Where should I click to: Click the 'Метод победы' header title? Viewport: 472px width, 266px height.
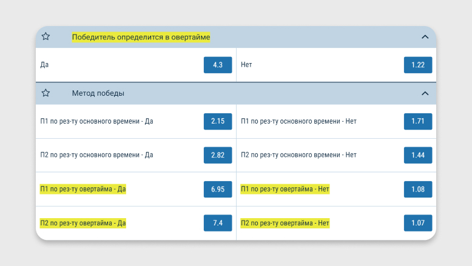point(98,93)
